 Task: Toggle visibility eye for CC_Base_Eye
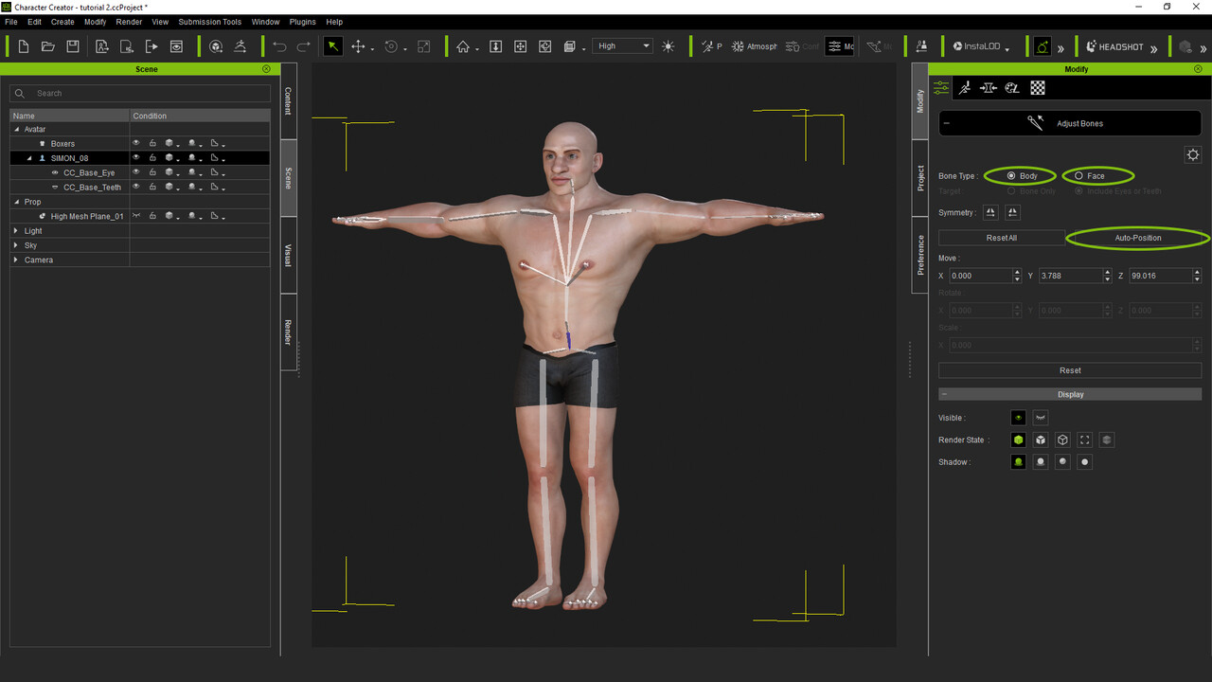pyautogui.click(x=136, y=172)
